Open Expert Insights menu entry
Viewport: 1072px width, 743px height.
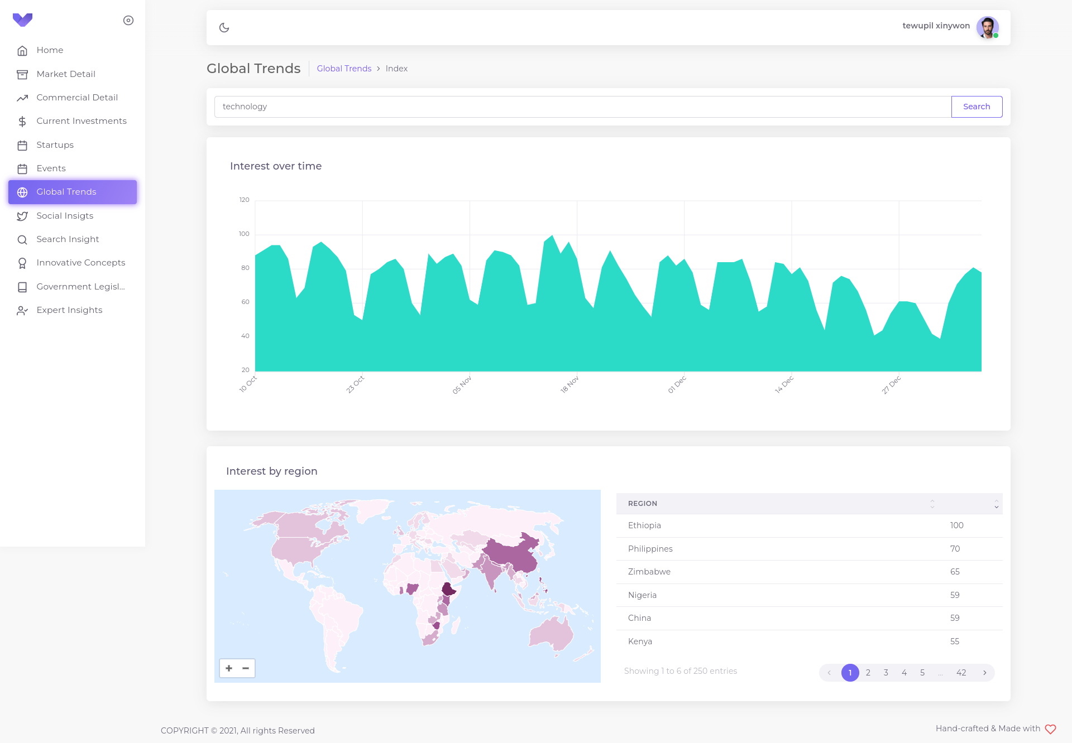point(73,310)
